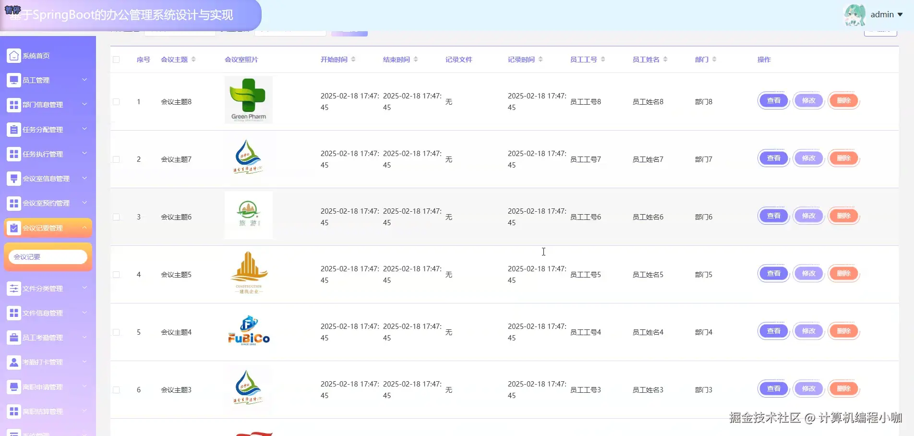Sort by 部门 column arrows

(714, 60)
